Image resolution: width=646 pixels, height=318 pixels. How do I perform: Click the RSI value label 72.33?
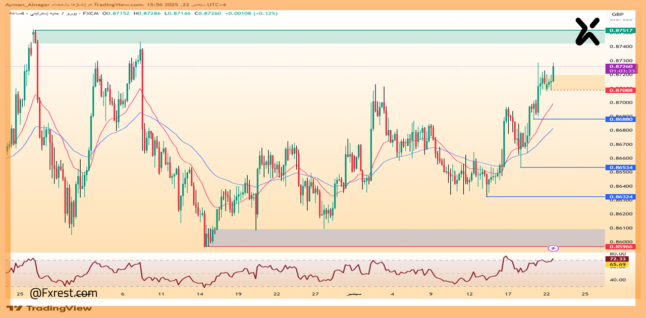(618, 259)
